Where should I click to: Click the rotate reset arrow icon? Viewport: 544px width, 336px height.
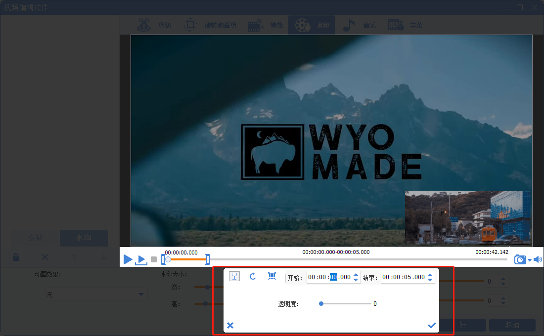(x=253, y=276)
